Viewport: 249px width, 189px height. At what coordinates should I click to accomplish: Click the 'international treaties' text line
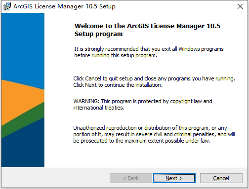[99, 108]
